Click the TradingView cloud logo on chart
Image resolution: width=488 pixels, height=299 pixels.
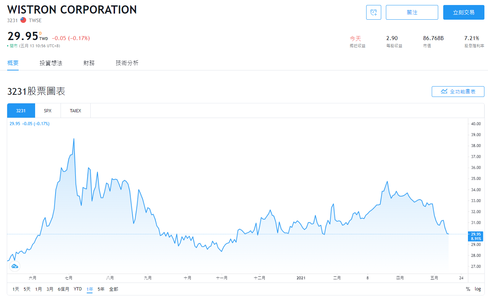click(x=15, y=266)
